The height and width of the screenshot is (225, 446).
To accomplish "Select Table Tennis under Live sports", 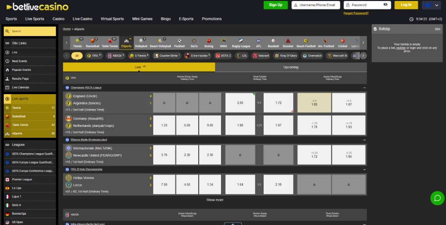I will [x=30, y=125].
